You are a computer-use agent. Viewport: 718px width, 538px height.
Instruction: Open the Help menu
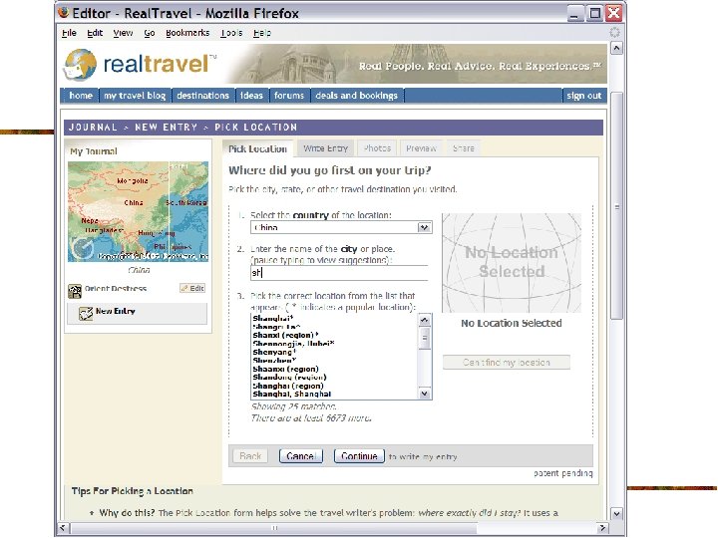262,33
